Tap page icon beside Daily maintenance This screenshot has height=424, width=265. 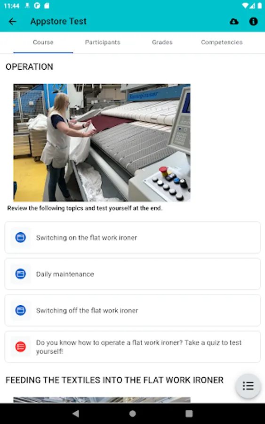21,274
